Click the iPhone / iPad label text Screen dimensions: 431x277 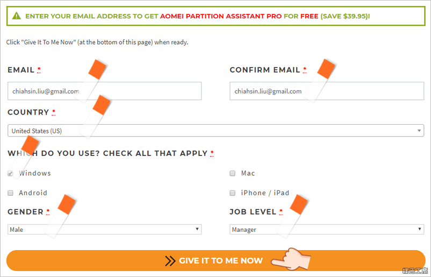(265, 193)
